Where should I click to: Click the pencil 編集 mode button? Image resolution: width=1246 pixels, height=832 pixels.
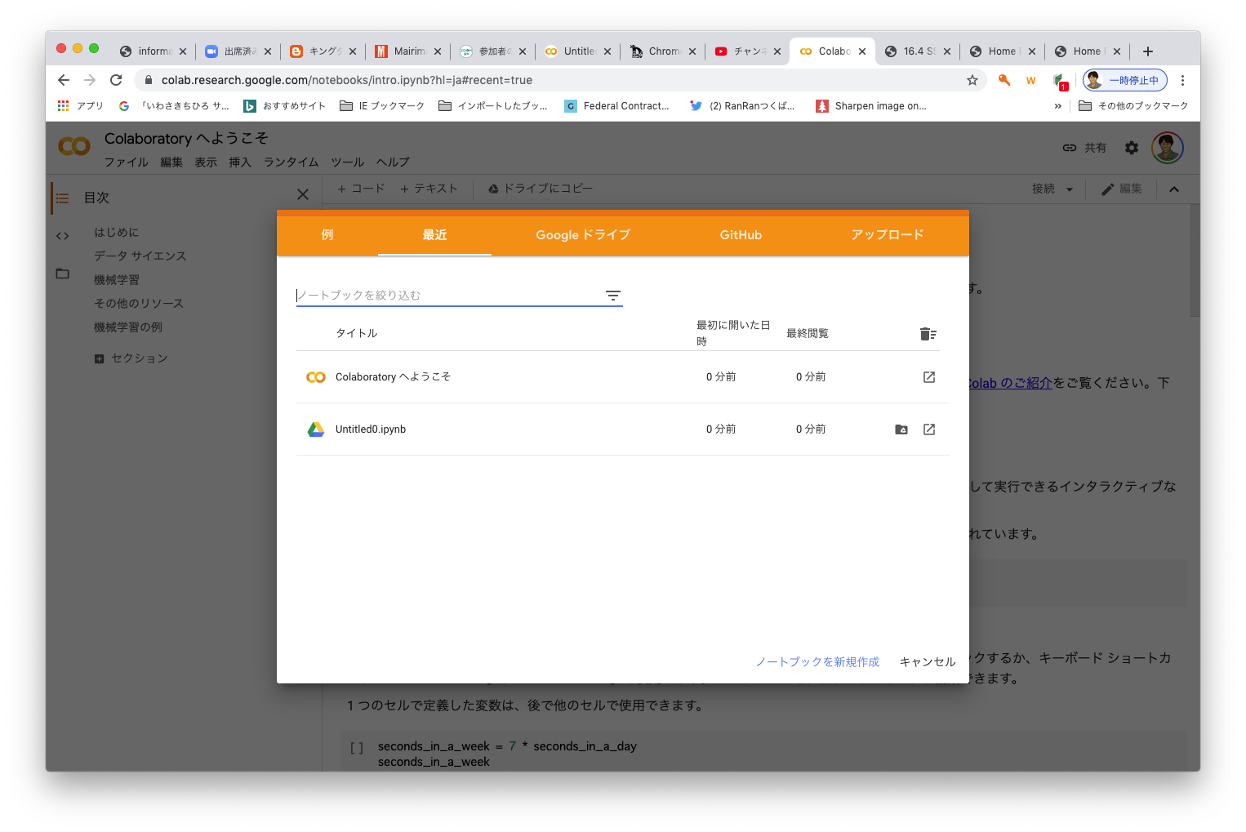[x=1122, y=189]
